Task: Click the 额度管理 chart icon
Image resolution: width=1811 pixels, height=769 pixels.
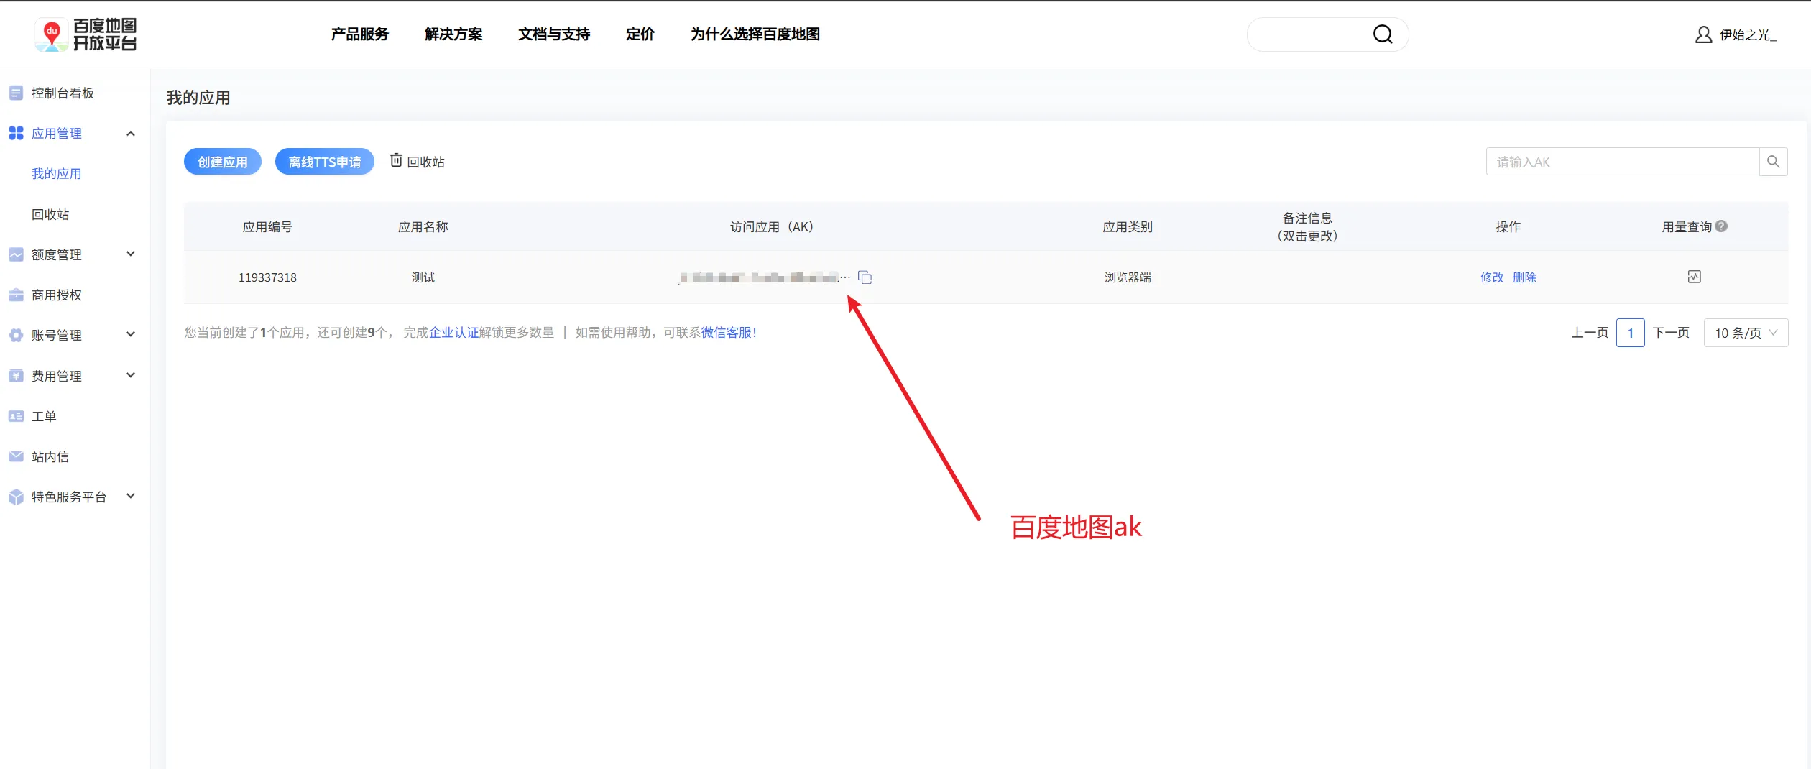Action: [x=16, y=254]
